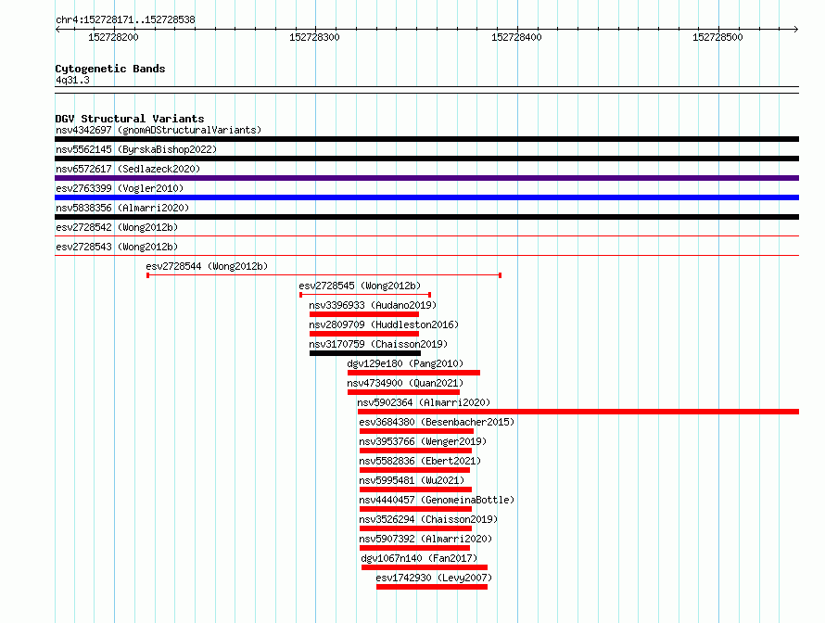Click the red bar under nsv2809709
The width and height of the screenshot is (825, 623).
coord(364,334)
